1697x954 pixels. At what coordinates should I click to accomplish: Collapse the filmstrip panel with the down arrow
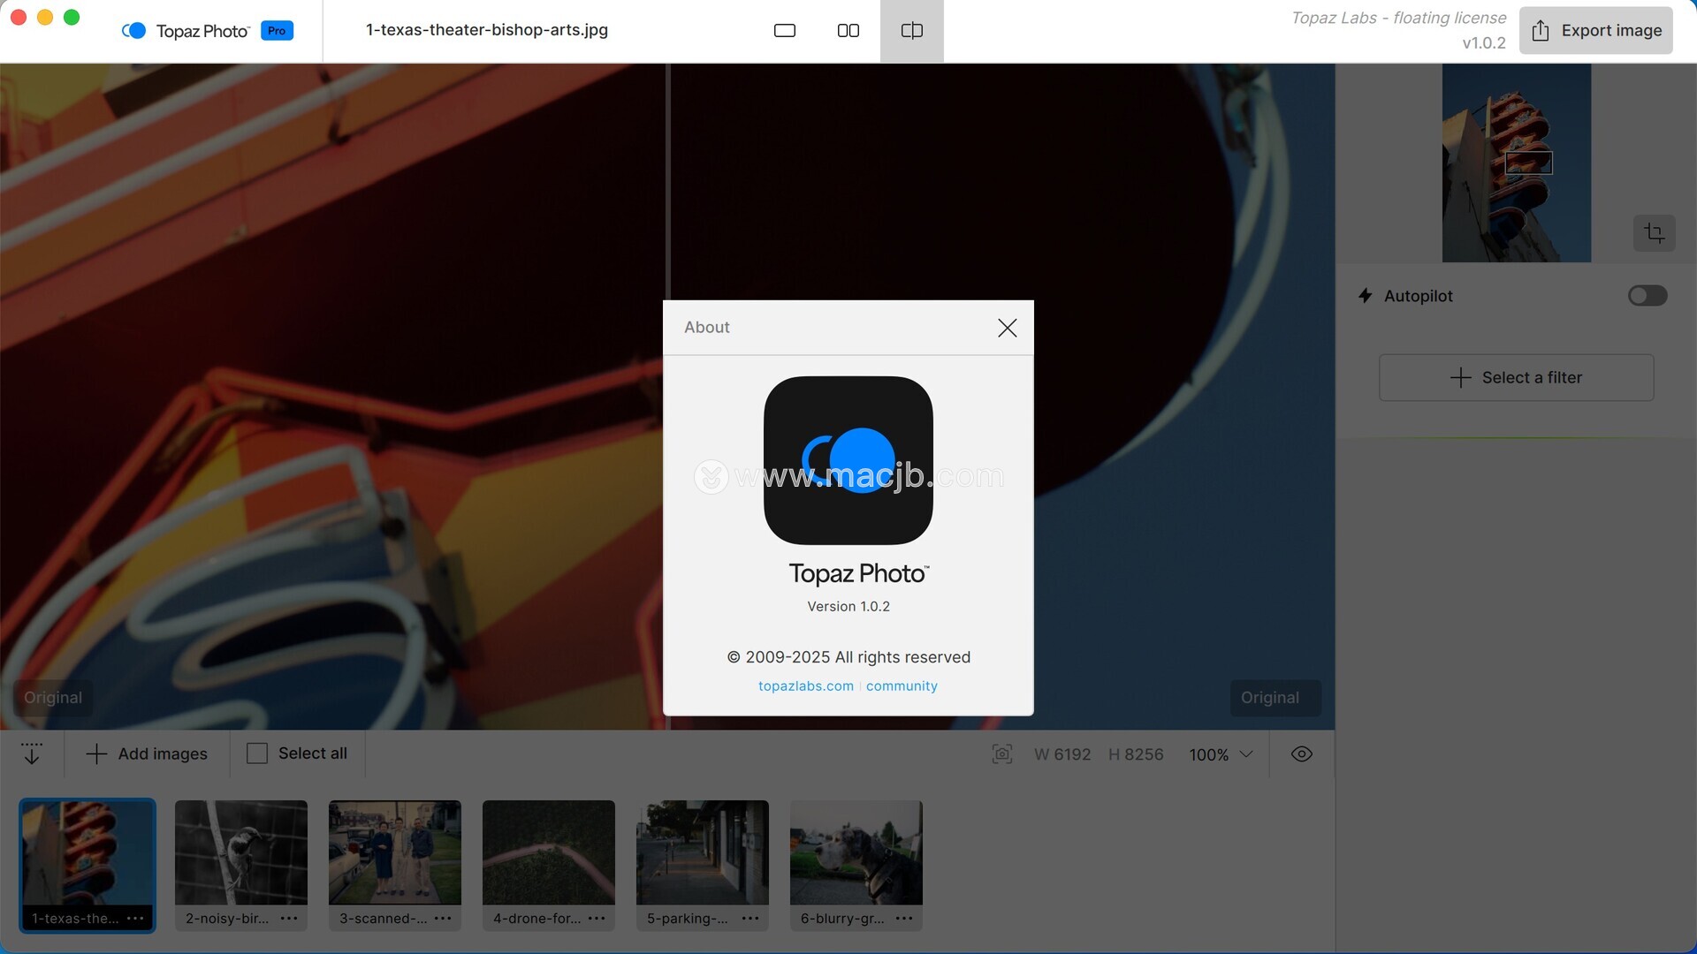(x=32, y=753)
